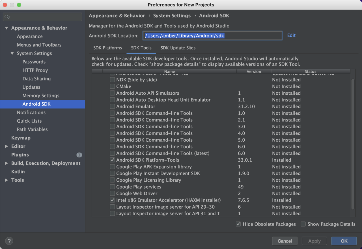362x249 pixels.
Task: Toggle Hide Obsolete Packages checkbox
Action: point(238,224)
